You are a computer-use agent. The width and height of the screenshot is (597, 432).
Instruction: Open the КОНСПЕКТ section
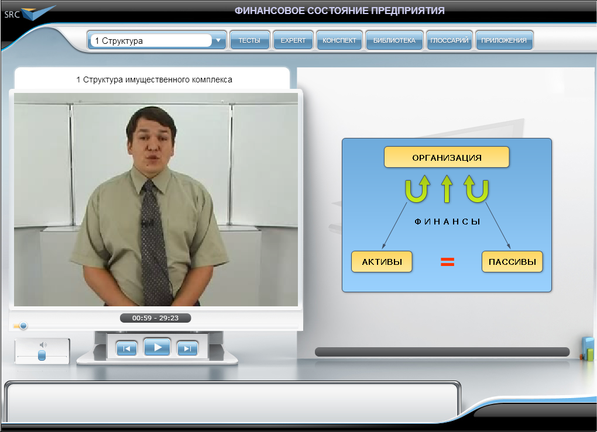click(x=339, y=40)
